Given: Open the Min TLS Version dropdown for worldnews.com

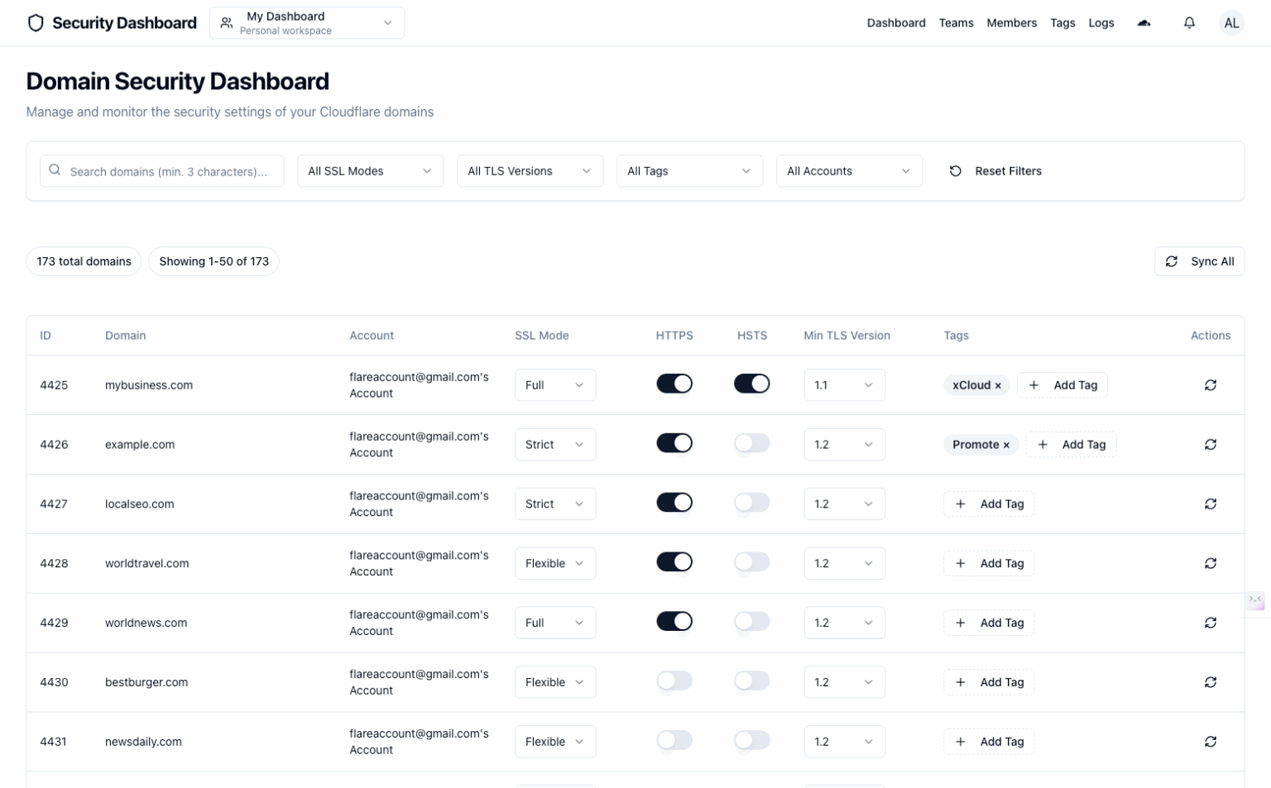Looking at the screenshot, I should (843, 623).
